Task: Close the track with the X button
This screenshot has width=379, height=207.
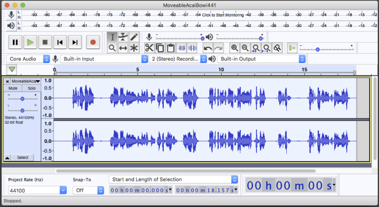Action: (x=7, y=81)
